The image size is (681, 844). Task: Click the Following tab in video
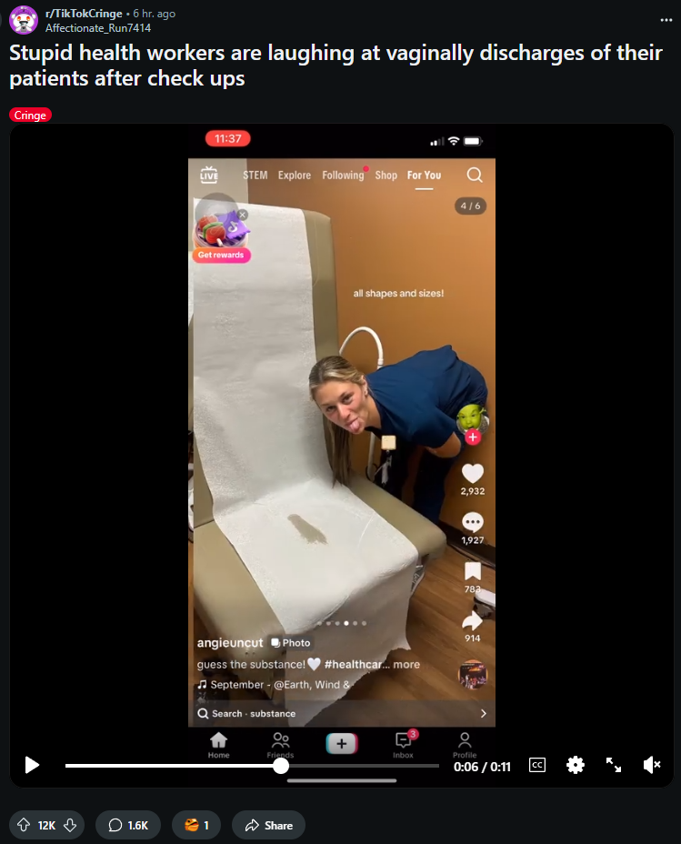tap(343, 176)
